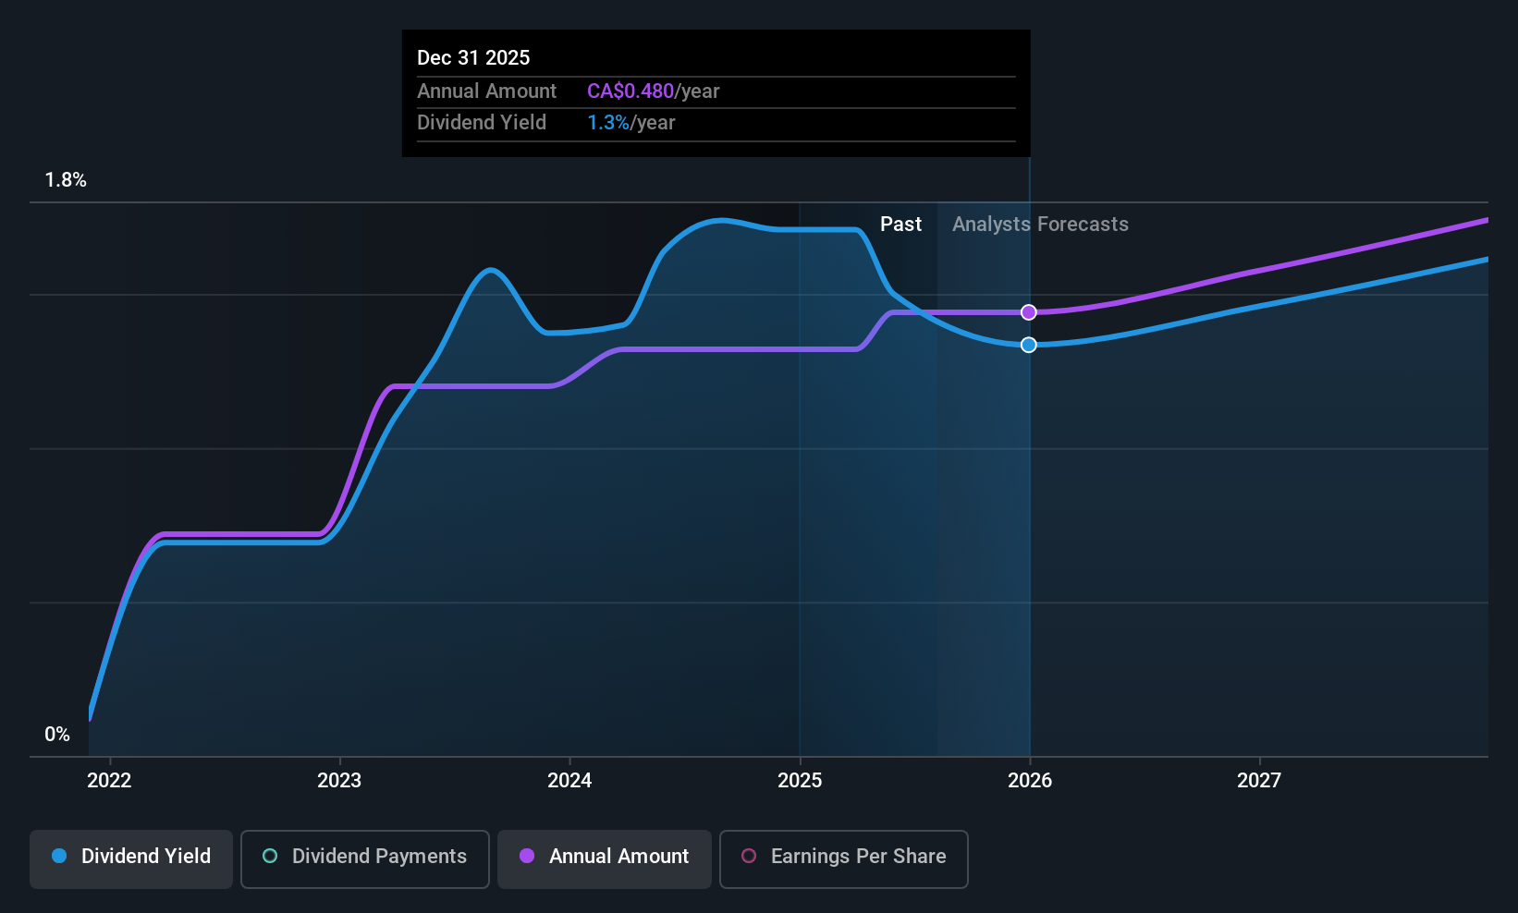Click the 2024 x-axis label
Screen dimensions: 1518x913
569,780
